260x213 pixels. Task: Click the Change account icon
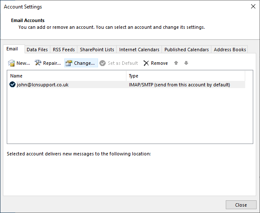[x=69, y=63]
